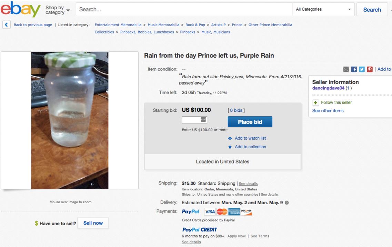Add item to watch list

pyautogui.click(x=250, y=138)
